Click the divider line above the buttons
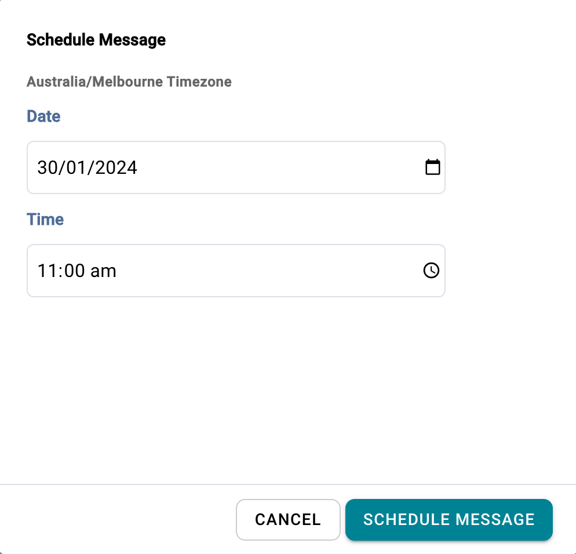 [288, 484]
